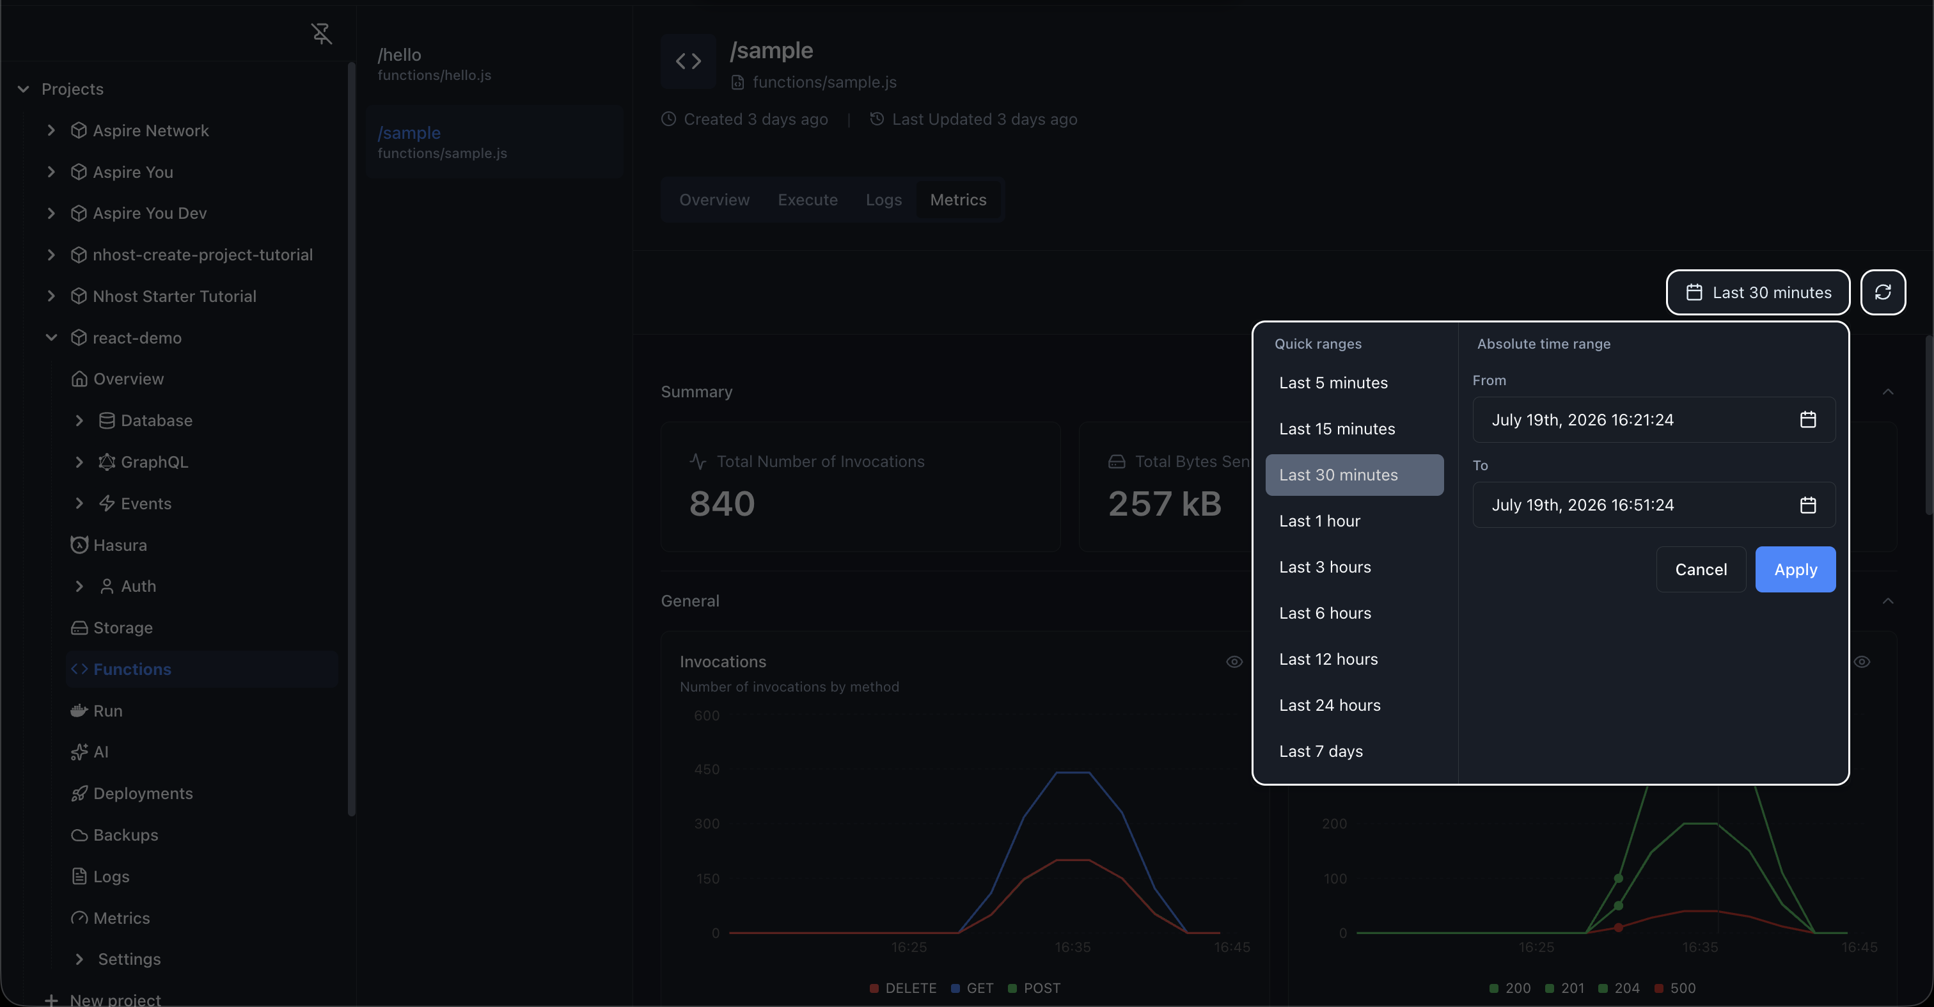Open calendar picker in the To field
The image size is (1934, 1007).
(1807, 505)
